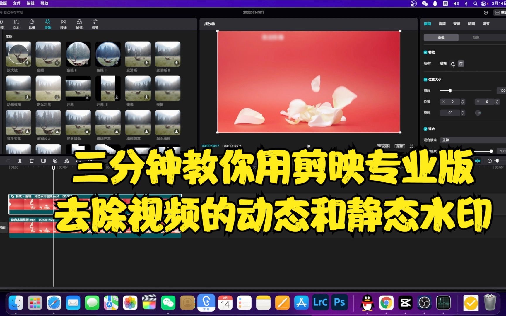Click the 旋转 0° input field
506x316 pixels.
[450, 113]
